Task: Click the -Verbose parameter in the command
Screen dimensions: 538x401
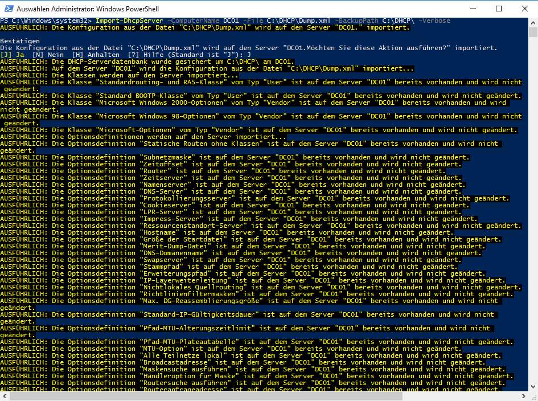Action: pos(434,21)
